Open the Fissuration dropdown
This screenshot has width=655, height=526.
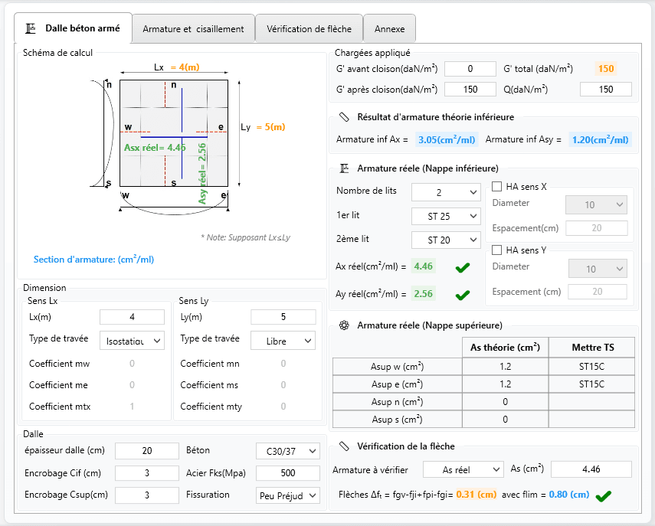287,495
